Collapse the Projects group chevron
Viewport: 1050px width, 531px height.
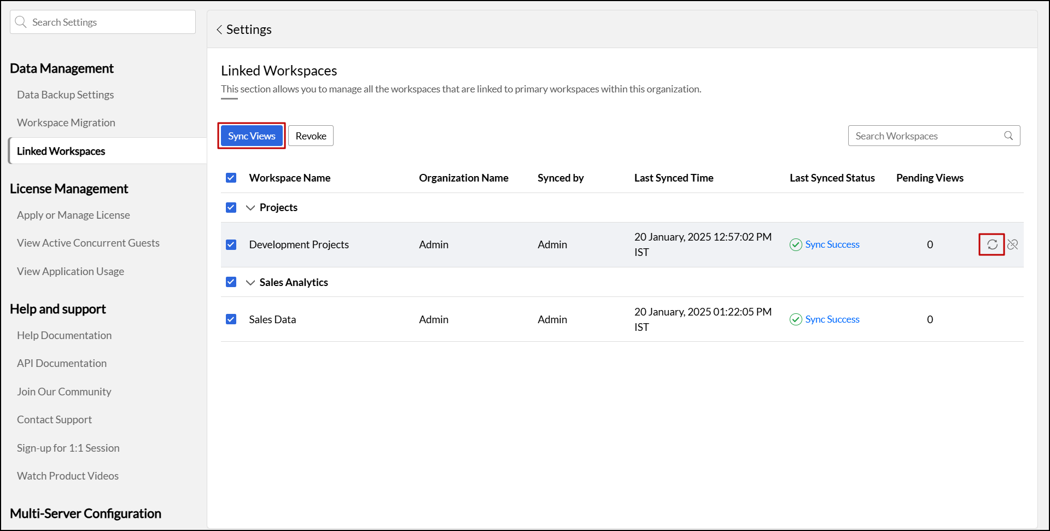[x=250, y=208]
